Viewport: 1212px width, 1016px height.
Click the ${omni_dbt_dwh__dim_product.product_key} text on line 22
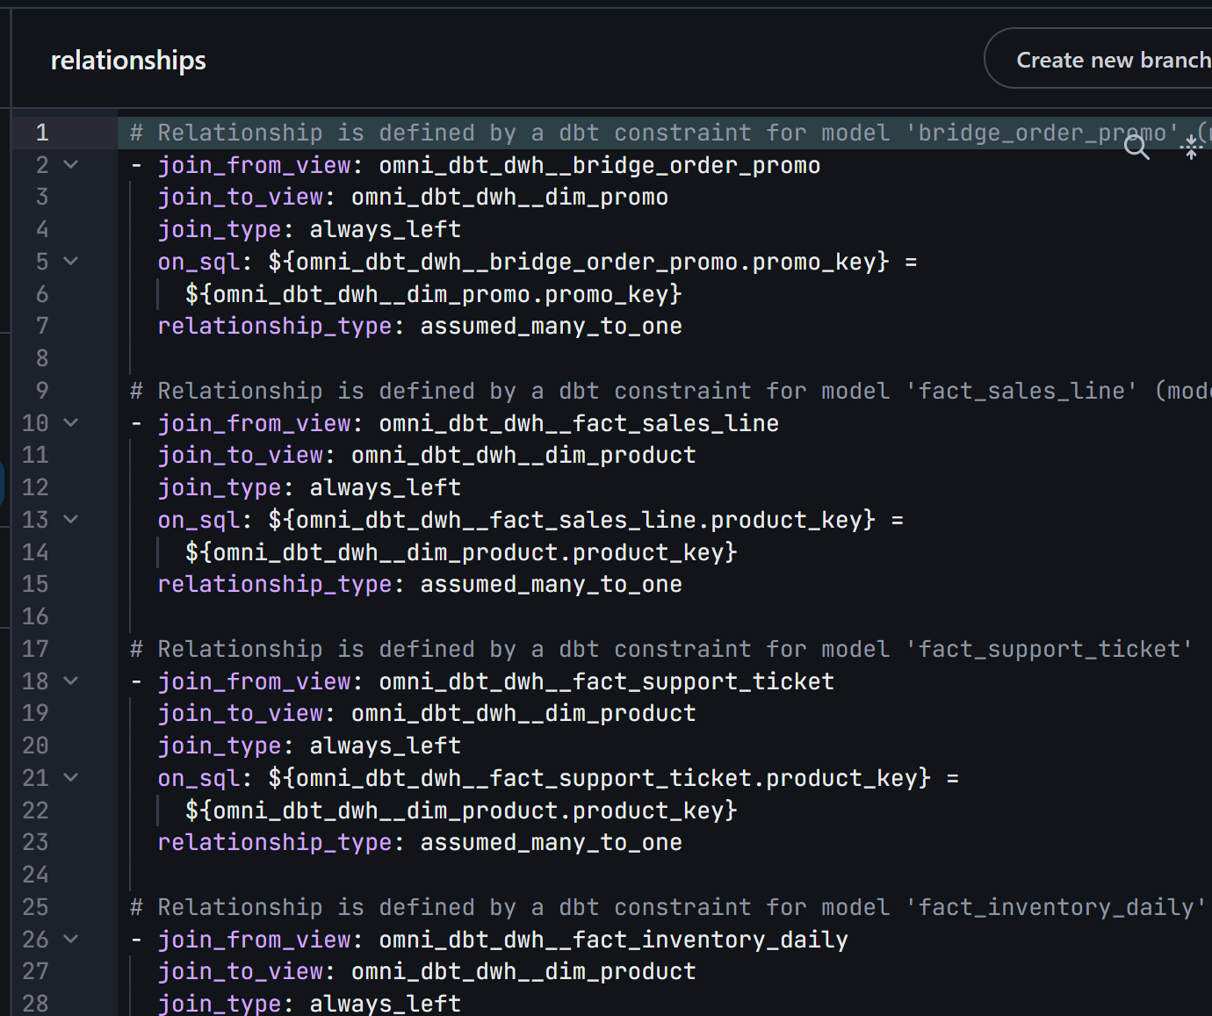tap(461, 811)
